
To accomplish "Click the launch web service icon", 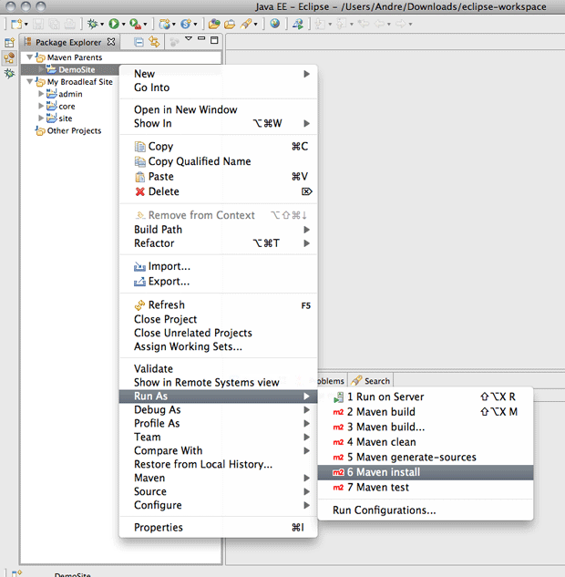I will (x=298, y=25).
